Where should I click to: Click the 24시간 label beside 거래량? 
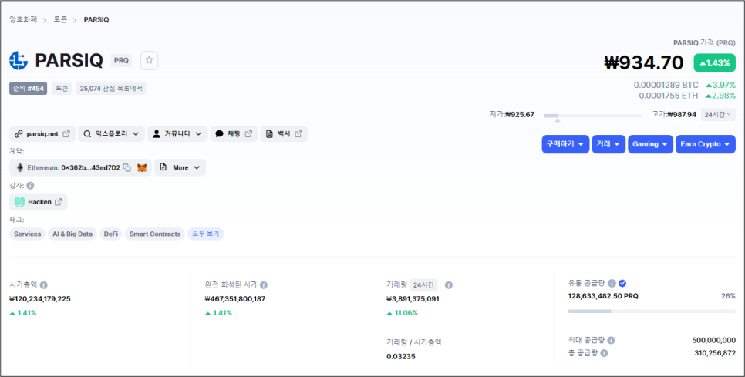click(423, 285)
